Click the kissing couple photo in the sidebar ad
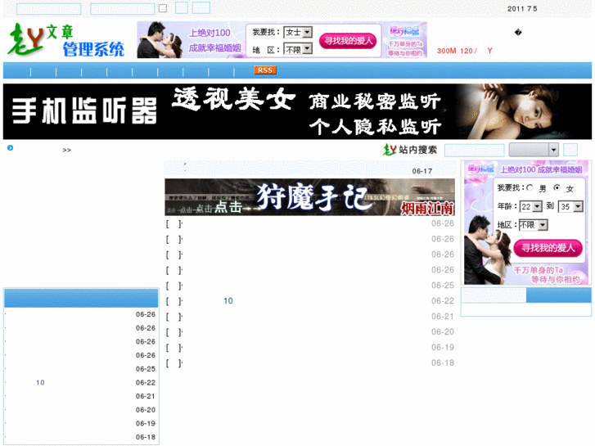This screenshot has height=446, width=595. click(488, 250)
